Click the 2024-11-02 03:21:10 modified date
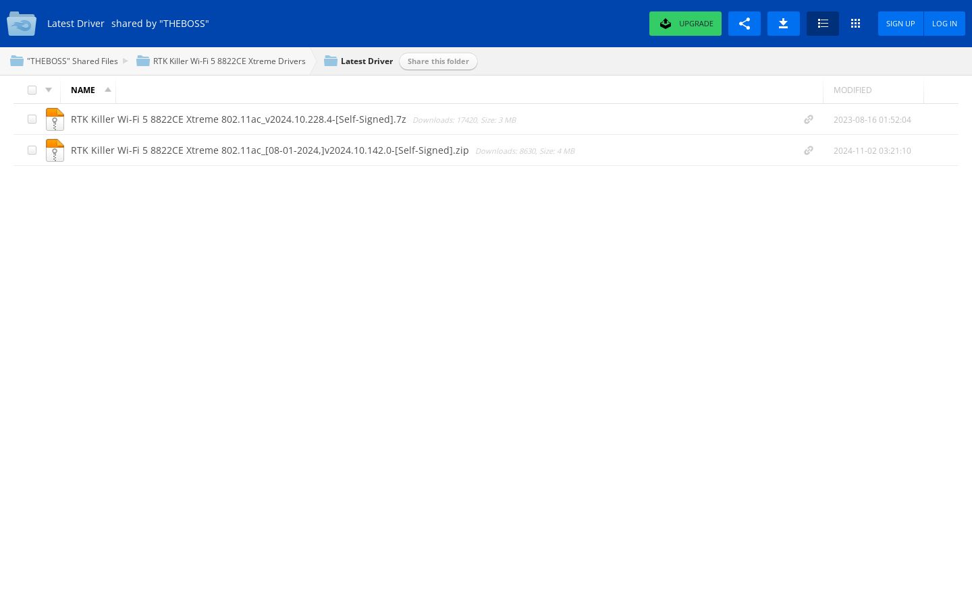972x607 pixels. tap(872, 150)
